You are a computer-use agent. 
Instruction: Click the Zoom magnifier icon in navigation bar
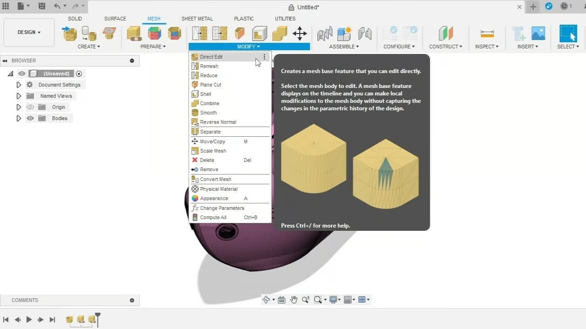pos(305,300)
